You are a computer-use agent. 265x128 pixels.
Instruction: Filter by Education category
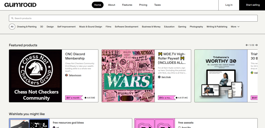169,27
